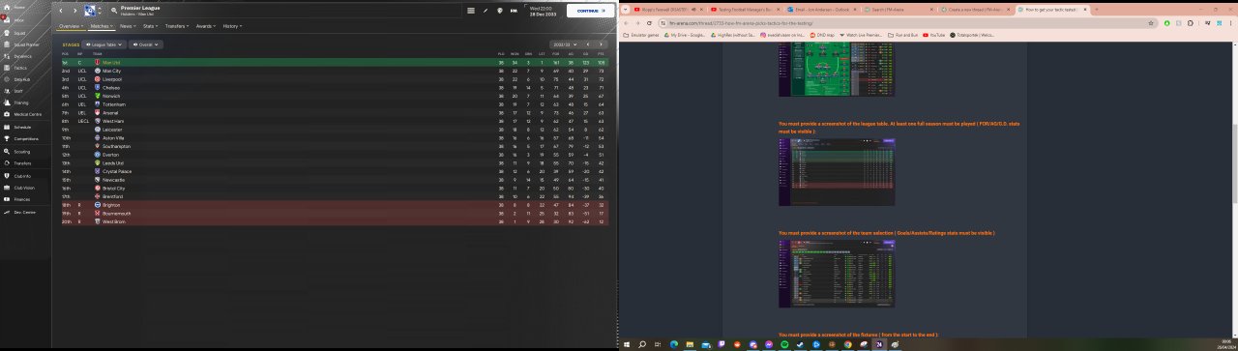Open Squad in the sidebar
Image resolution: width=1238 pixels, height=351 pixels.
click(20, 32)
